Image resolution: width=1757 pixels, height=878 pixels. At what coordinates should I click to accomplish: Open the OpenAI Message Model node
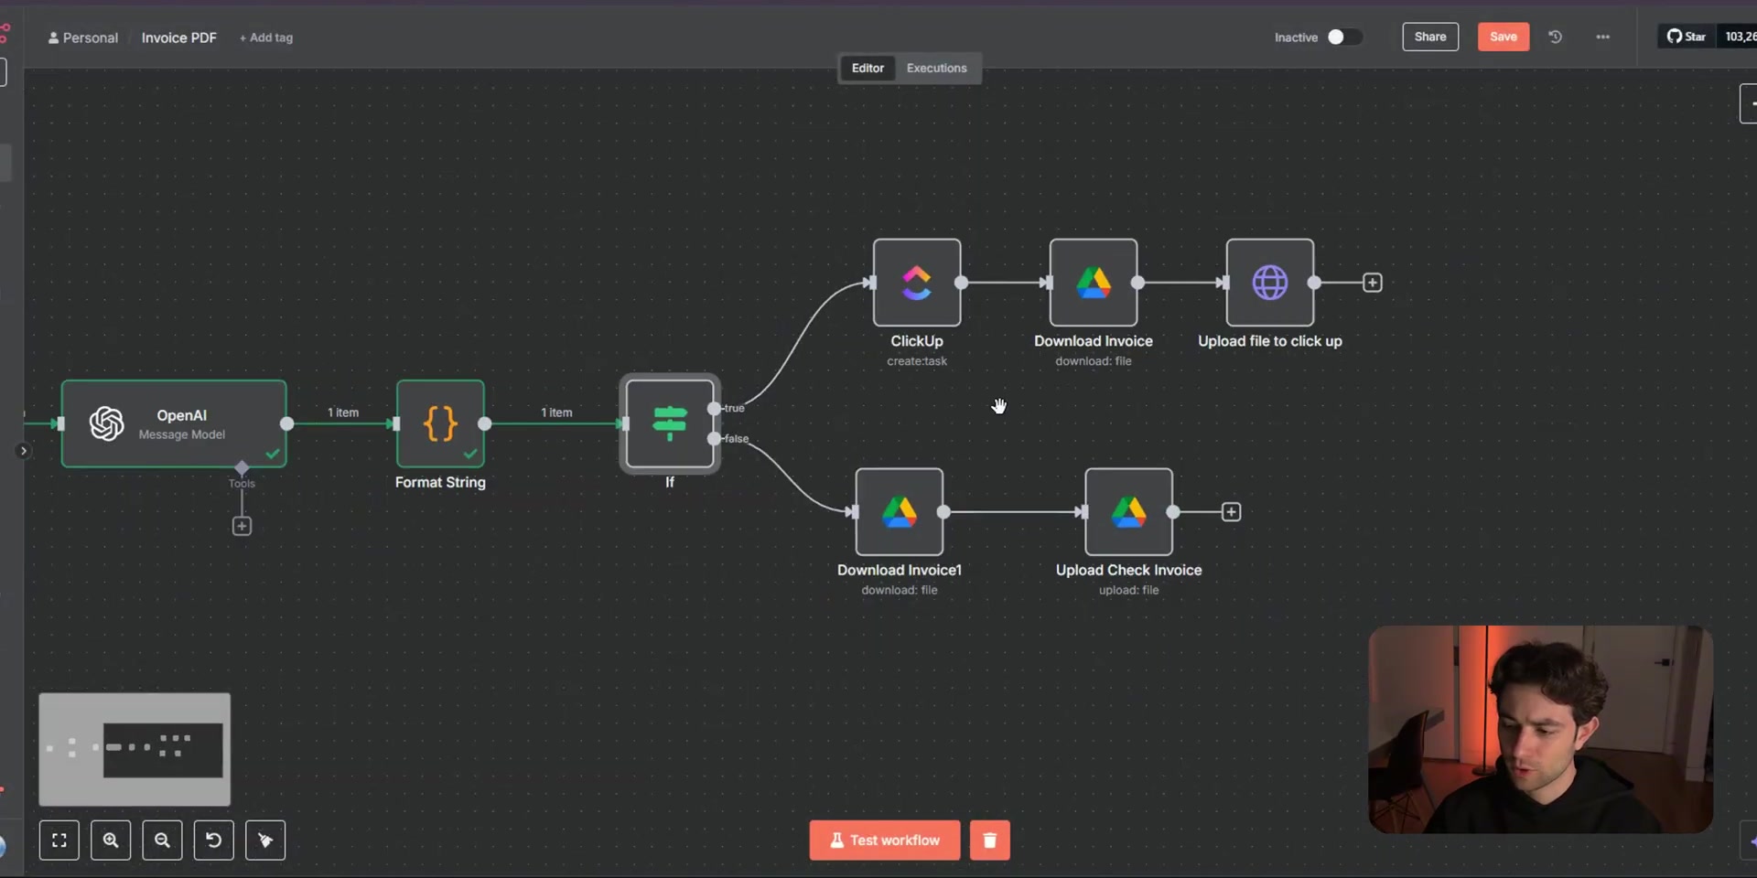[174, 423]
